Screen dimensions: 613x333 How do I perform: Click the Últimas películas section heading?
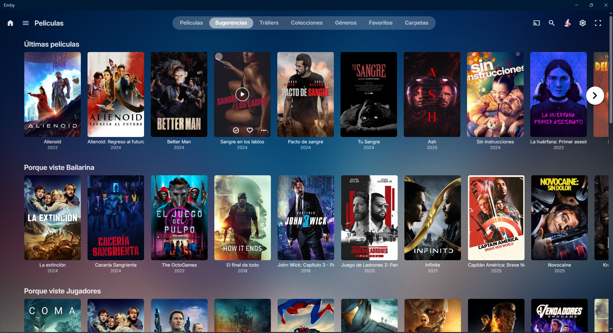click(52, 44)
